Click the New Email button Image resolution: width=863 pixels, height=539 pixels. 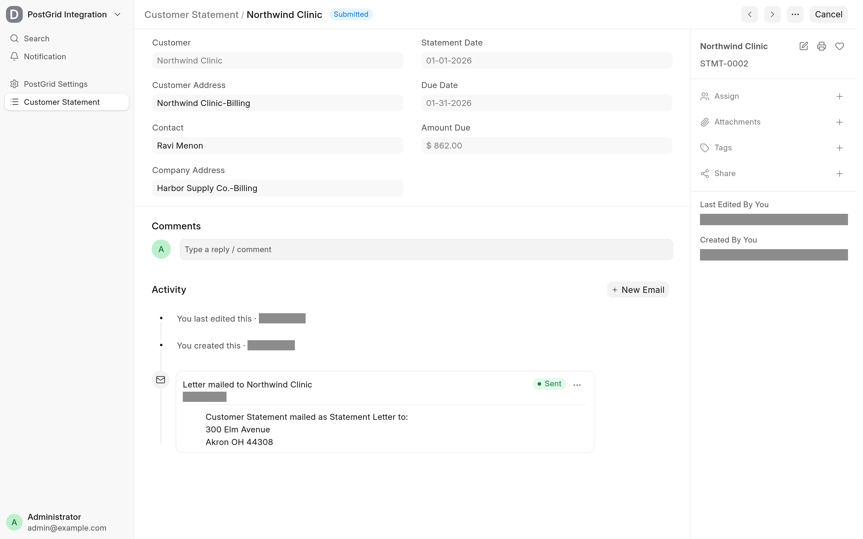pyautogui.click(x=638, y=290)
